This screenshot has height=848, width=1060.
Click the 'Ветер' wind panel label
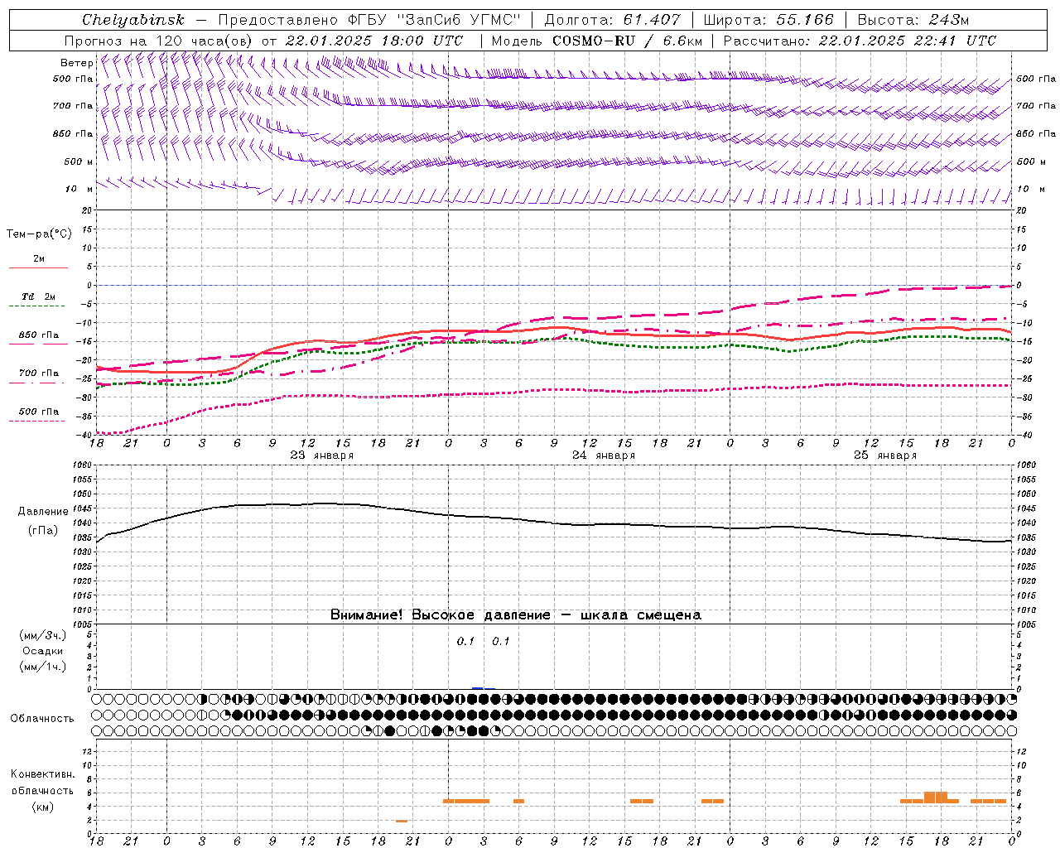pyautogui.click(x=77, y=63)
